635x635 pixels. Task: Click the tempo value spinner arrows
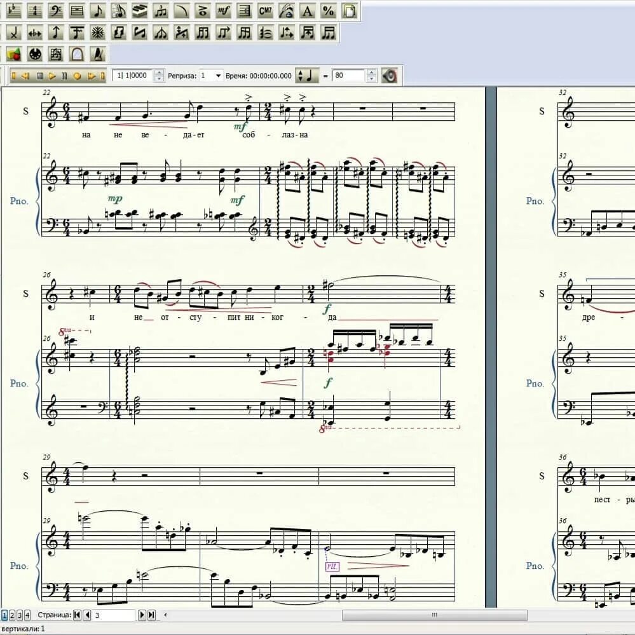tap(371, 76)
